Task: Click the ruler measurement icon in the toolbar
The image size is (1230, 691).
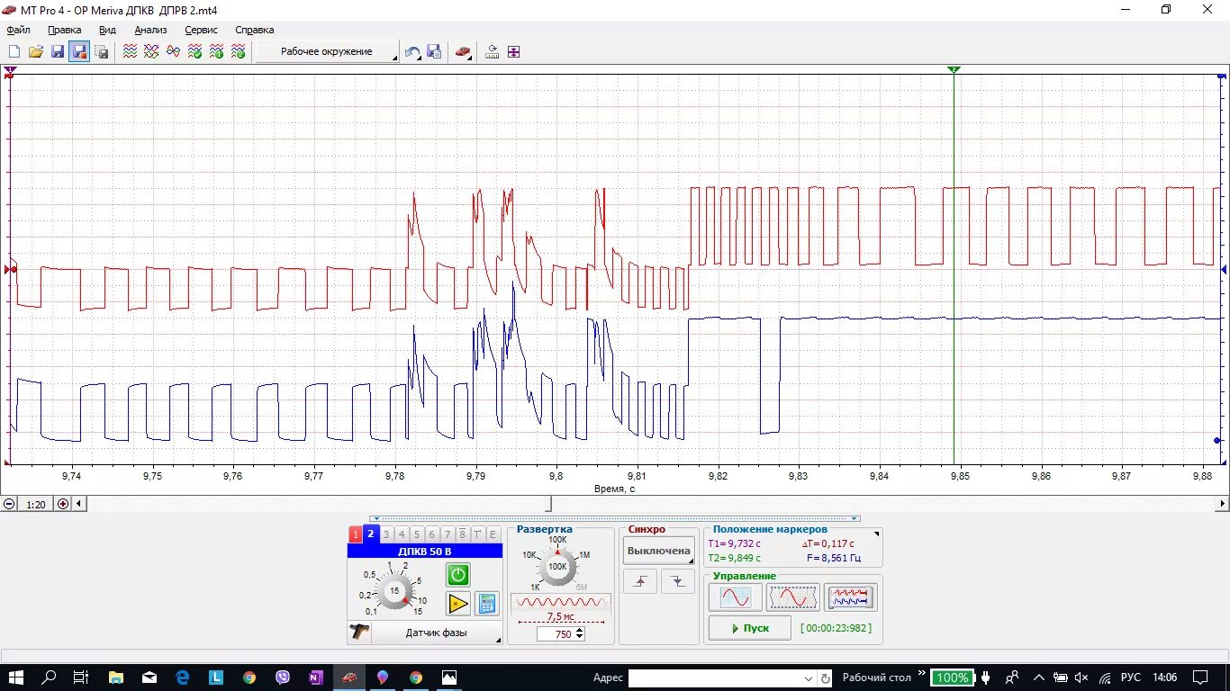Action: 492,52
